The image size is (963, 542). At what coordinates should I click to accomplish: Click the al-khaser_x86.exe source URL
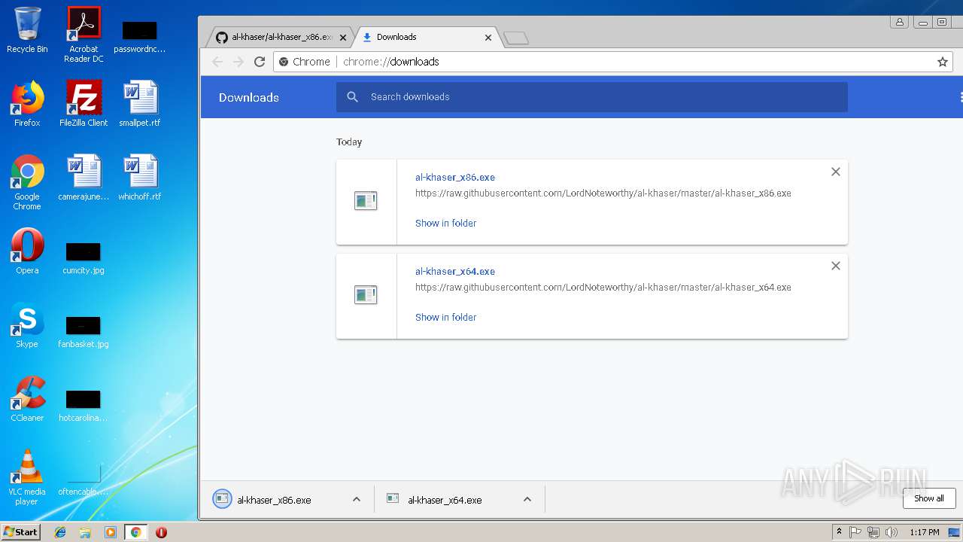point(603,193)
